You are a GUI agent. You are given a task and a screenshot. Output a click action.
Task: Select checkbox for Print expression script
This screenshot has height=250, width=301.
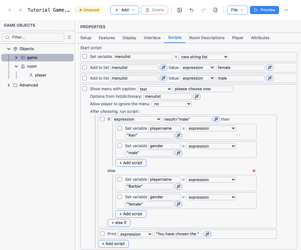[x=102, y=234]
